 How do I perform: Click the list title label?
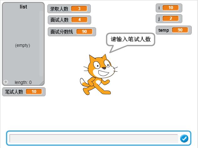[23, 7]
